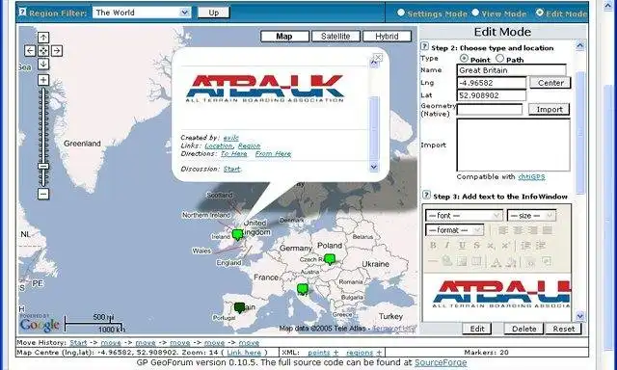Select Settings Mode radio button
The image size is (617, 370).
401,13
